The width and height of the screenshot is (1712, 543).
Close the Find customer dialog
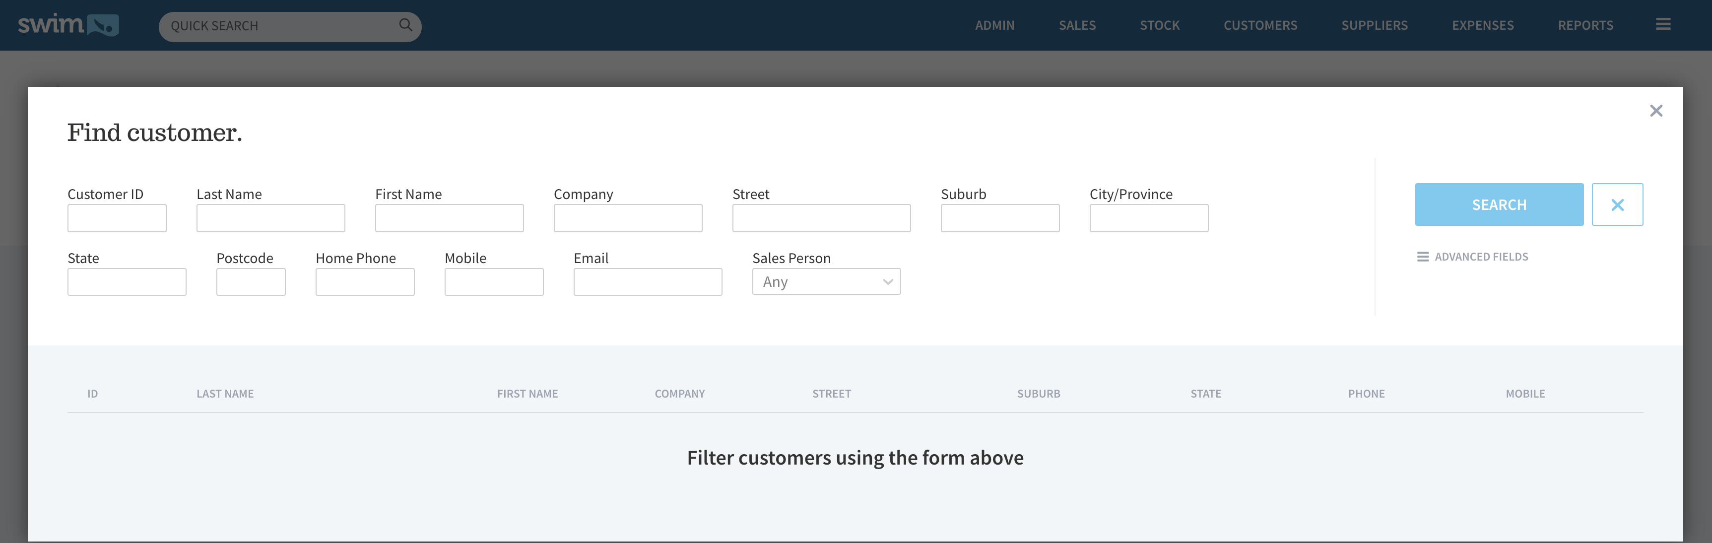click(x=1655, y=111)
